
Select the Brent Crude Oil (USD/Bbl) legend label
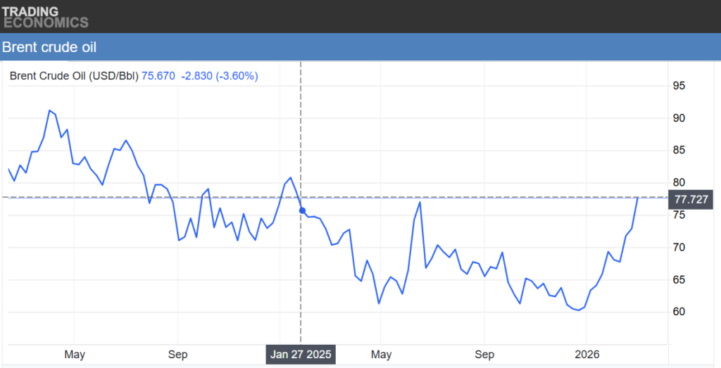coord(74,76)
